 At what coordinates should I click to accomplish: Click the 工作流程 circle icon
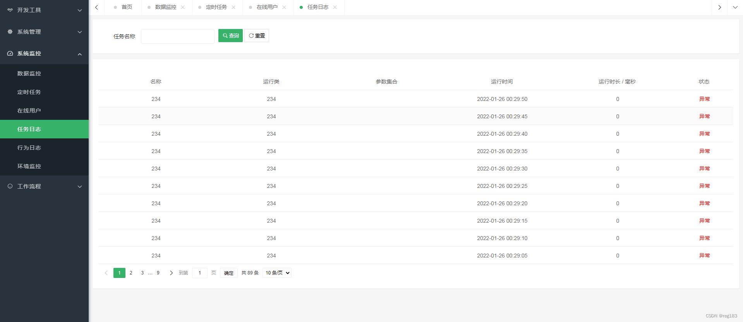point(10,186)
